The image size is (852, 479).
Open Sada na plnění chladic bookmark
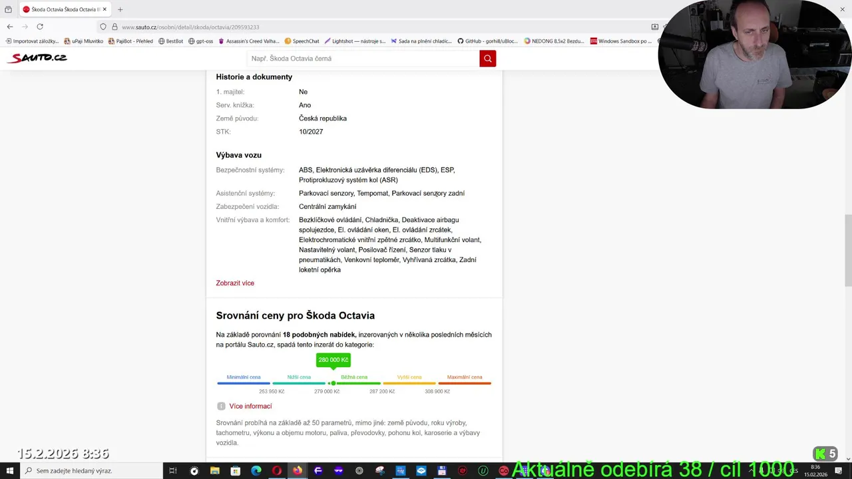coord(421,41)
